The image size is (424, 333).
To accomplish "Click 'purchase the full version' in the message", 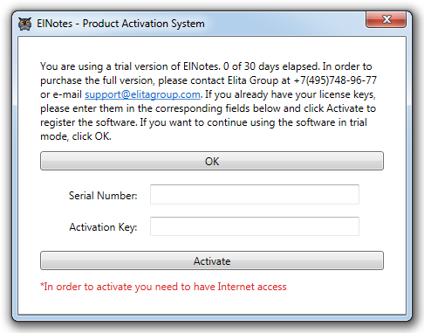I will click(97, 80).
